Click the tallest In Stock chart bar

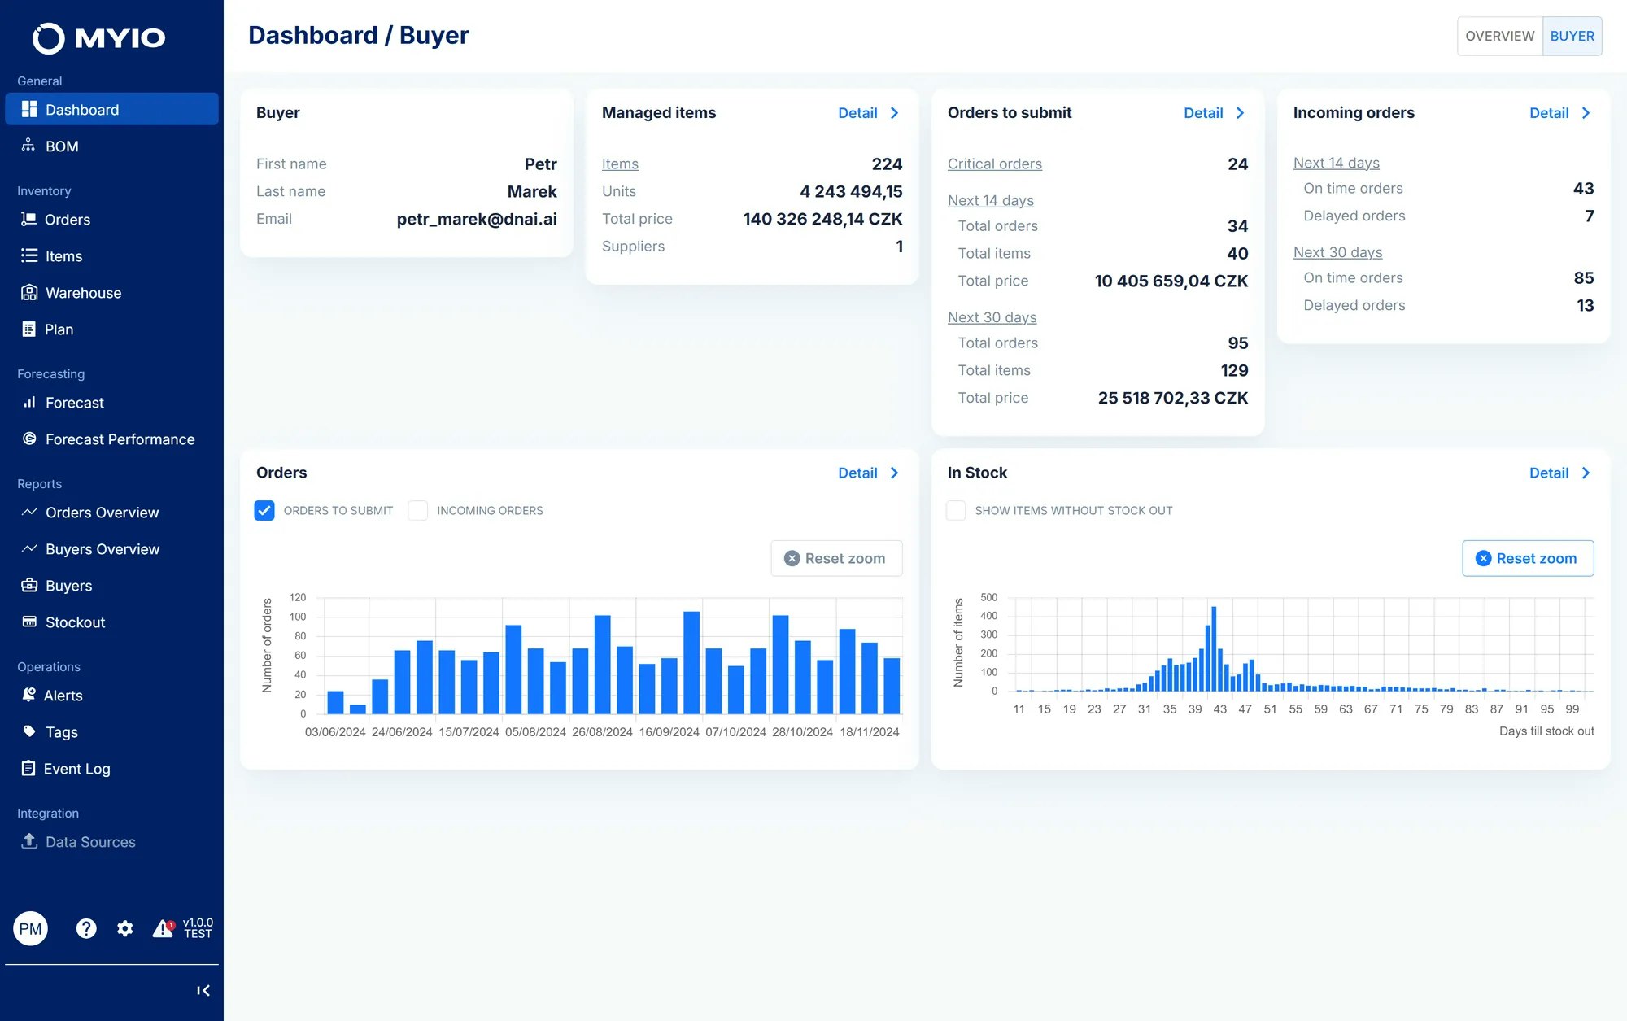tap(1214, 648)
